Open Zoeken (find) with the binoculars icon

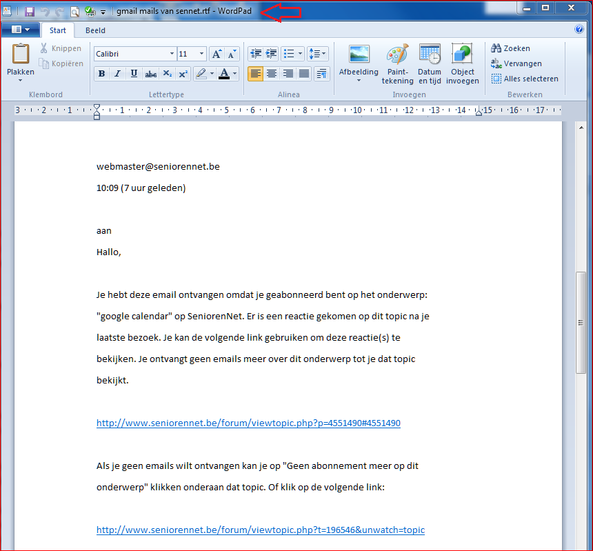[x=510, y=48]
